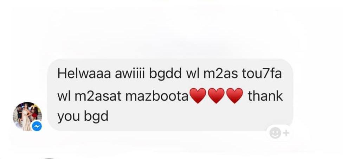Click the word "bgdd" on the first line

coord(165,74)
